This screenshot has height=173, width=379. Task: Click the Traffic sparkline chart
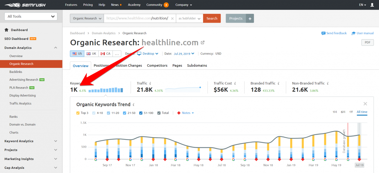point(183,89)
